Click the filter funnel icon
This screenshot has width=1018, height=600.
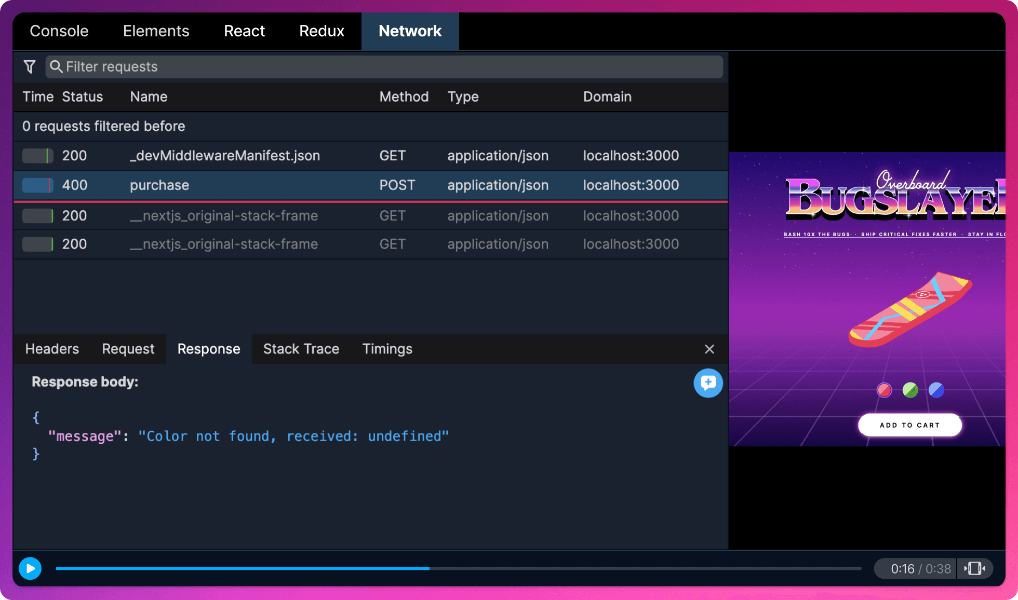(30, 66)
